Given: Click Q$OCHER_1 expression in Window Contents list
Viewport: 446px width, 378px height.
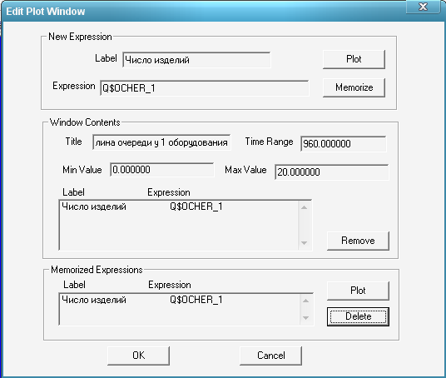Looking at the screenshot, I should [x=196, y=206].
